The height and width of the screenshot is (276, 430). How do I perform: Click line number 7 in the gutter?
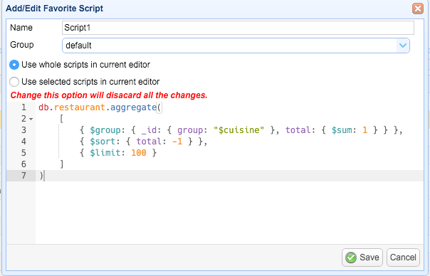[x=24, y=176]
